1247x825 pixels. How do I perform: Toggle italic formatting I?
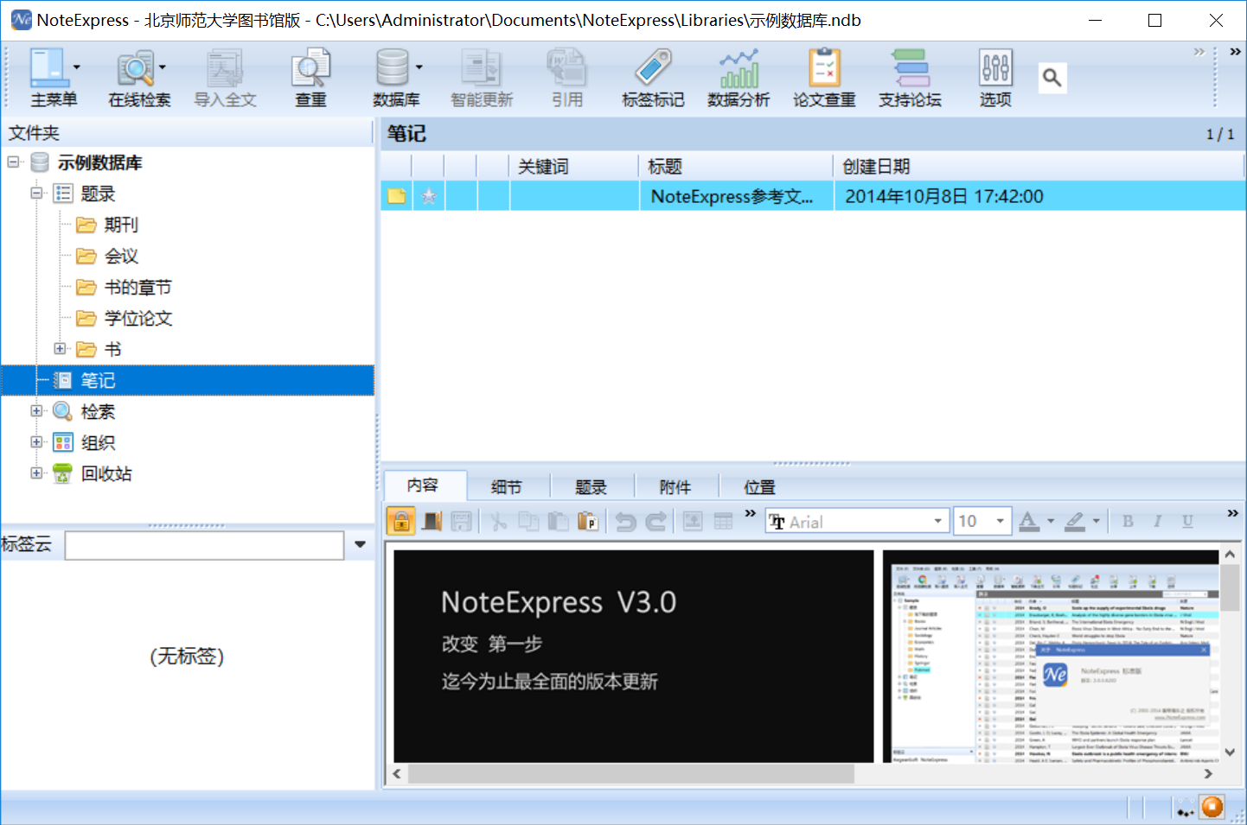[1157, 521]
